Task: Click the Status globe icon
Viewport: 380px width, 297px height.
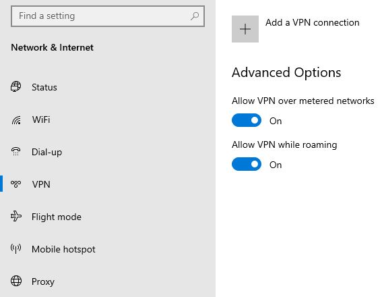Action: click(x=15, y=86)
